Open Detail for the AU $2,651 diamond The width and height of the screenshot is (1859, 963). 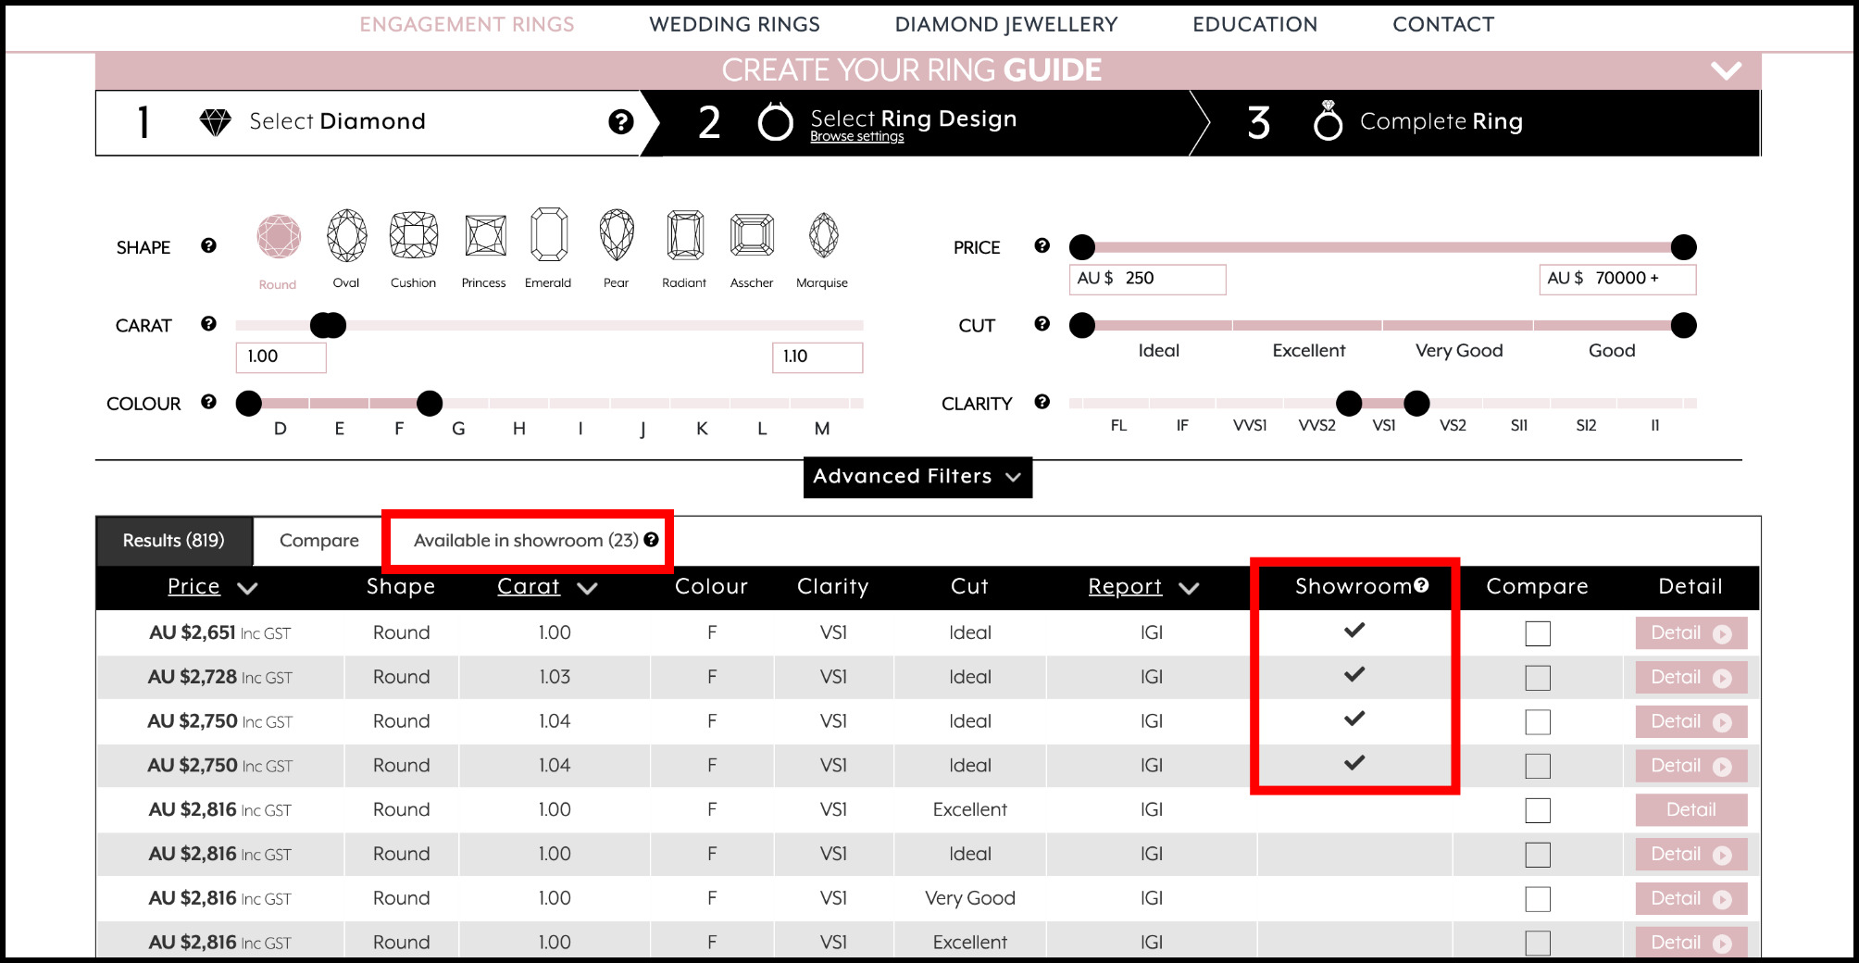coord(1690,633)
